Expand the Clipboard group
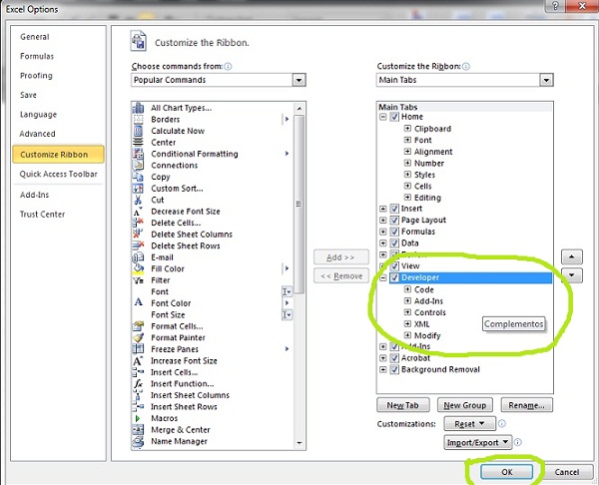Image resolution: width=599 pixels, height=485 pixels. click(x=407, y=129)
